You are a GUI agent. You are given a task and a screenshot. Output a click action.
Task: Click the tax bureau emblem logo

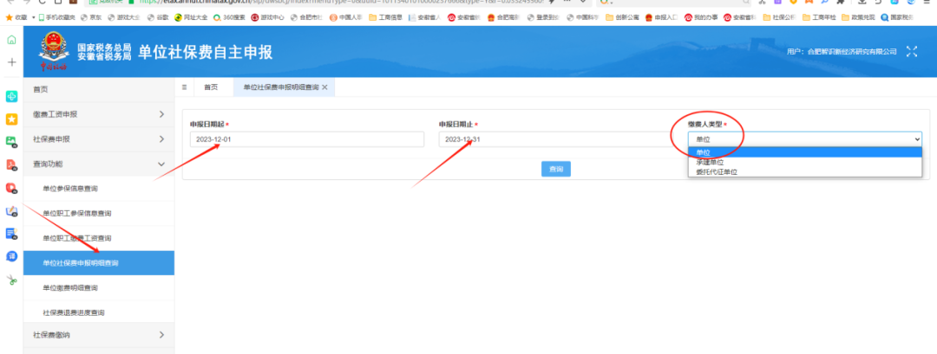54,51
